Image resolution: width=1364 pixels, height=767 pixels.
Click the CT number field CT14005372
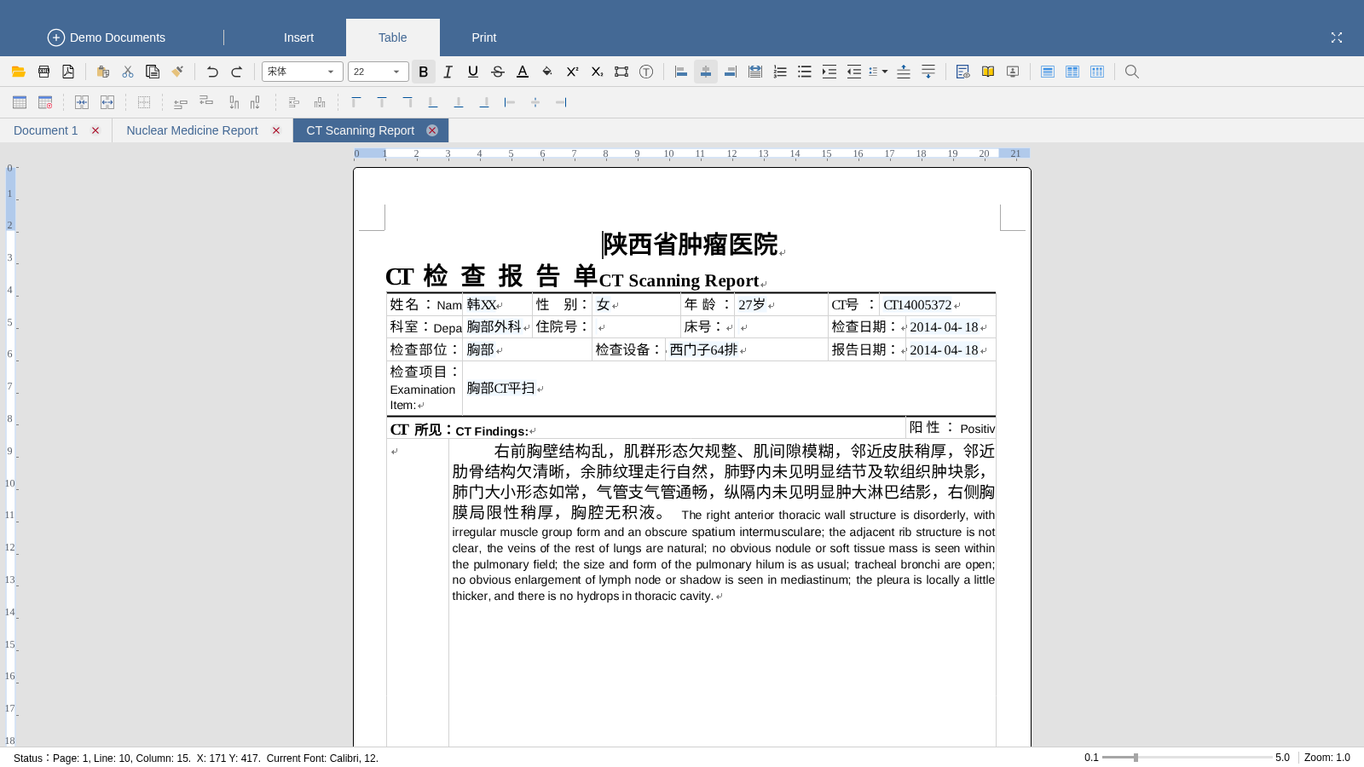pyautogui.click(x=917, y=305)
